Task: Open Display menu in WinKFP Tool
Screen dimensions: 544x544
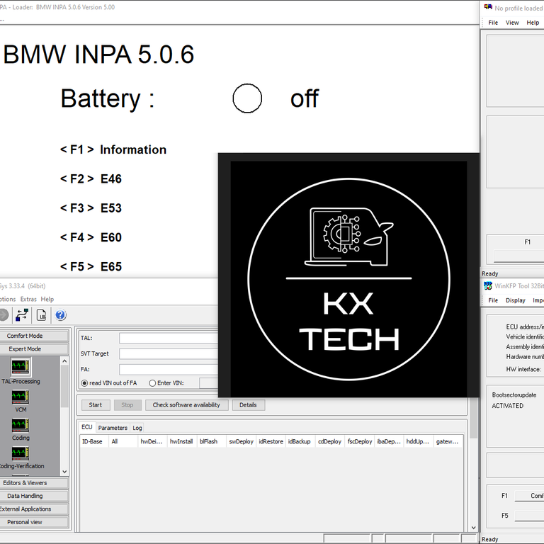Action: tap(515, 300)
